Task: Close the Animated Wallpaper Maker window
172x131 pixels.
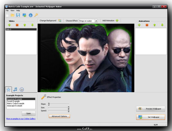Action: click(164, 6)
